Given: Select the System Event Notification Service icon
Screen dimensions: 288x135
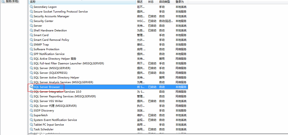Looking at the screenshot, I should 31,120.
